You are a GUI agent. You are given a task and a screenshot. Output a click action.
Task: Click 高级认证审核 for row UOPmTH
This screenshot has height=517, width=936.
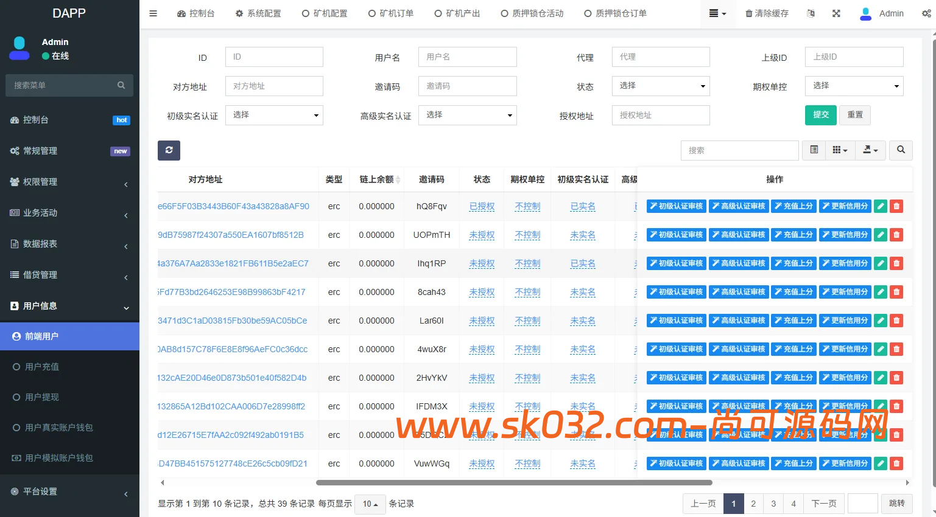click(739, 235)
